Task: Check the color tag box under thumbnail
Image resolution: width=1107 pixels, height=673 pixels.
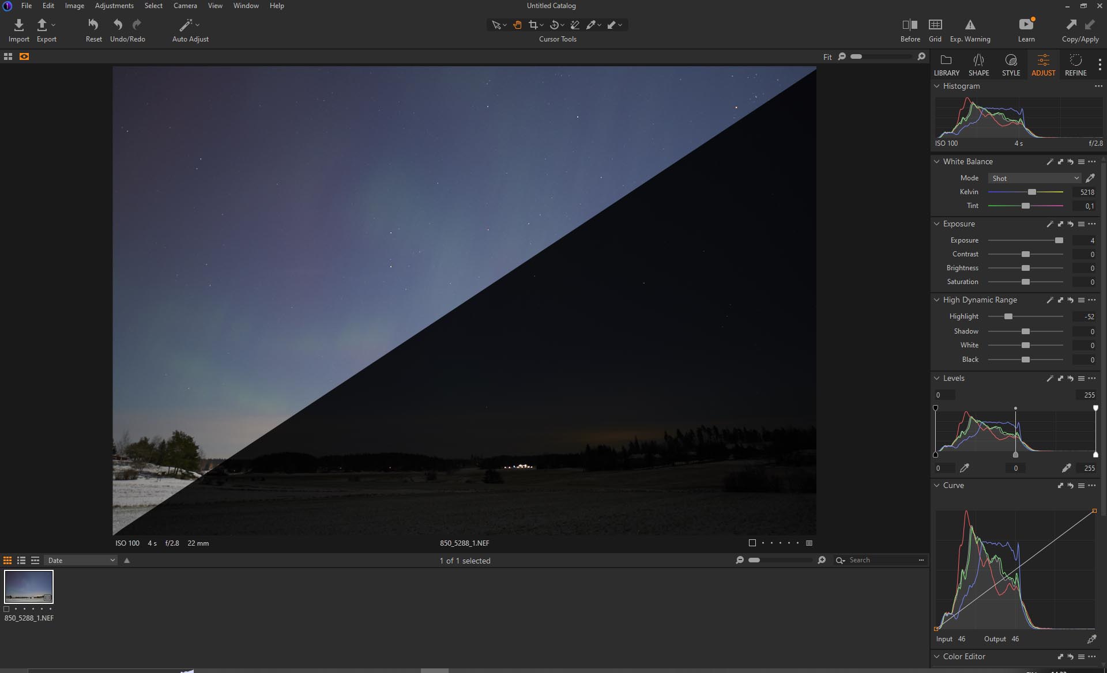Action: click(7, 608)
